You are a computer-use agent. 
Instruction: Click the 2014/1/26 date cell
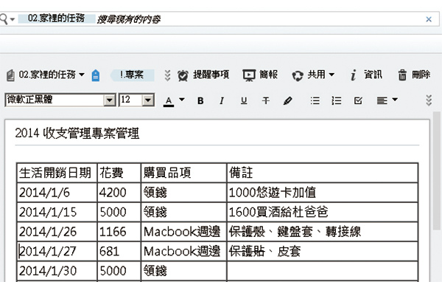pos(57,232)
